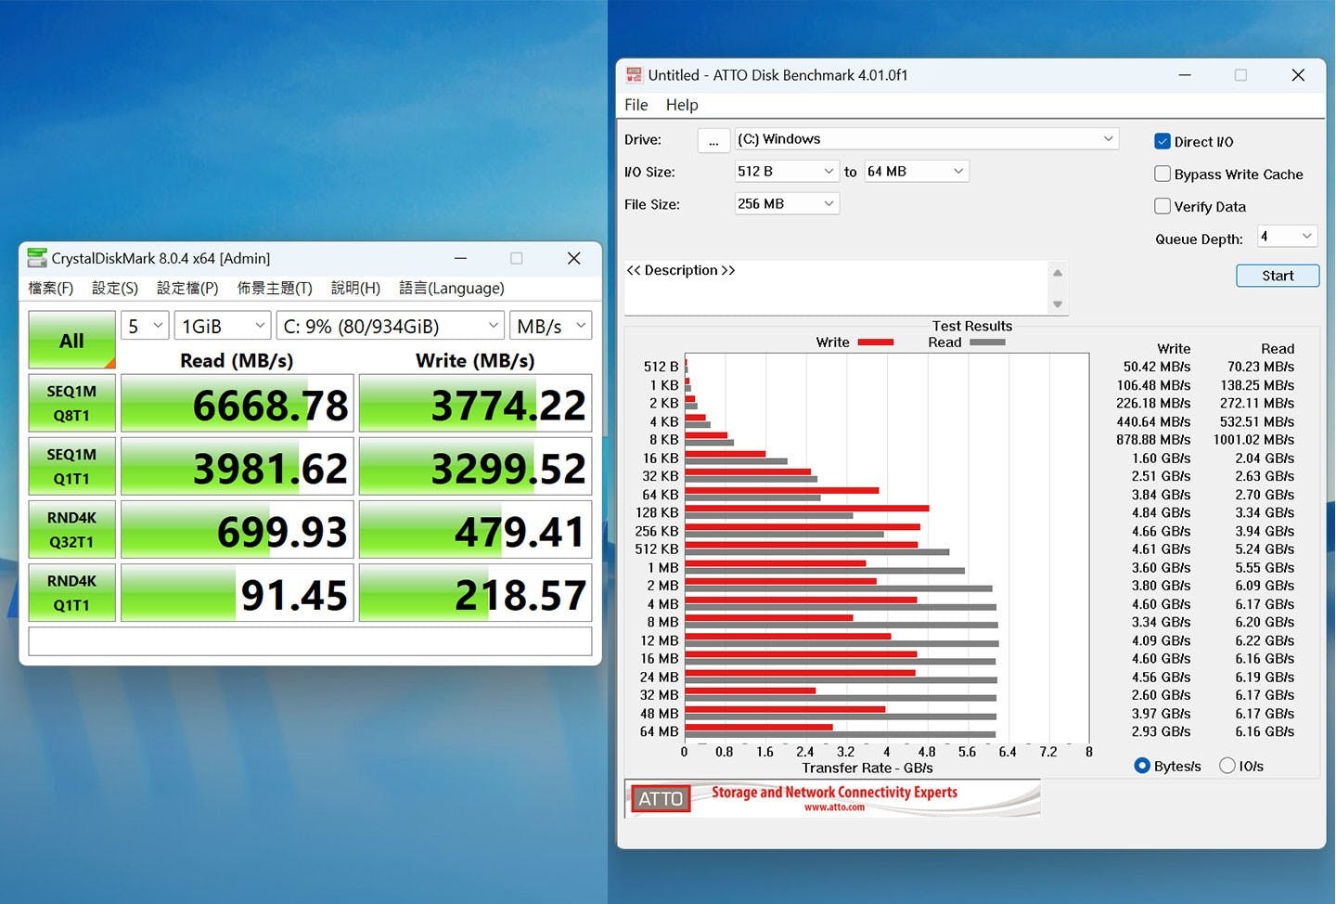Viewport: 1336px width, 904px height.
Task: Run the RND4K Q1T1 test
Action: tap(71, 592)
